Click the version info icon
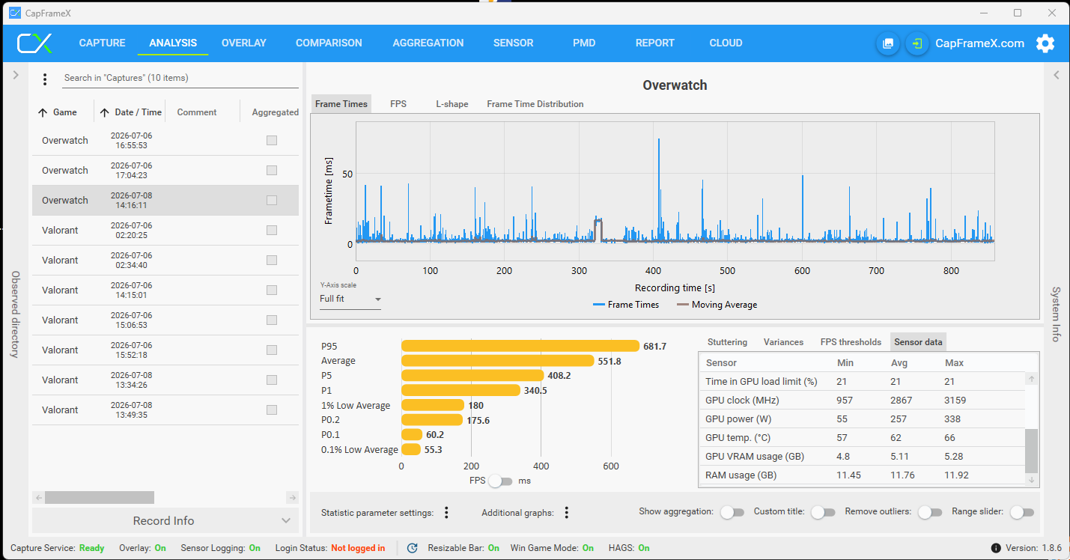Image resolution: width=1070 pixels, height=560 pixels. click(996, 548)
